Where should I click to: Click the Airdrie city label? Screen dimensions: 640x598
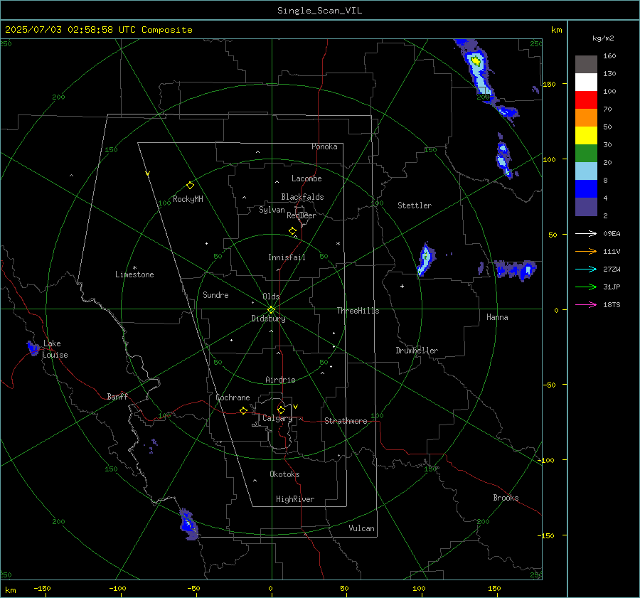[x=280, y=380]
